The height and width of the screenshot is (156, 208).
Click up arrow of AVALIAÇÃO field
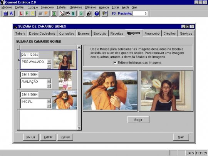(x=49, y=81)
